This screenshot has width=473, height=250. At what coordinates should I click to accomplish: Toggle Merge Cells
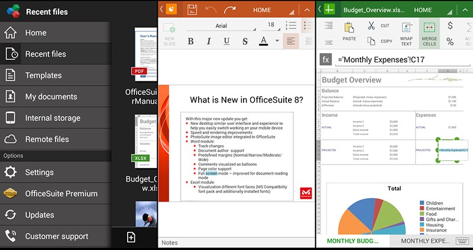[x=429, y=34]
